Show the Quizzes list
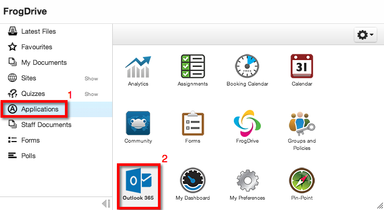 (91, 94)
